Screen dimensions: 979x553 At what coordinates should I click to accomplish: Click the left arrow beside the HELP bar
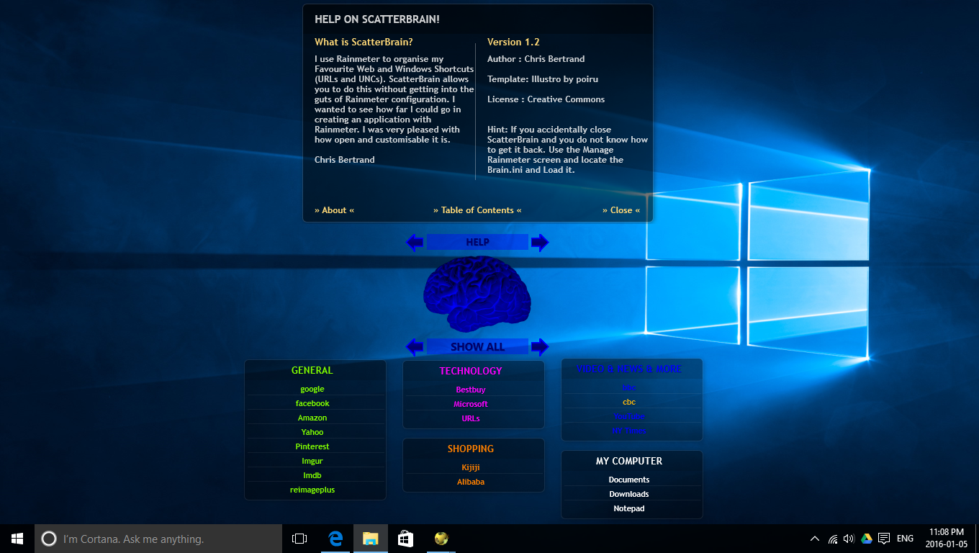tap(415, 243)
